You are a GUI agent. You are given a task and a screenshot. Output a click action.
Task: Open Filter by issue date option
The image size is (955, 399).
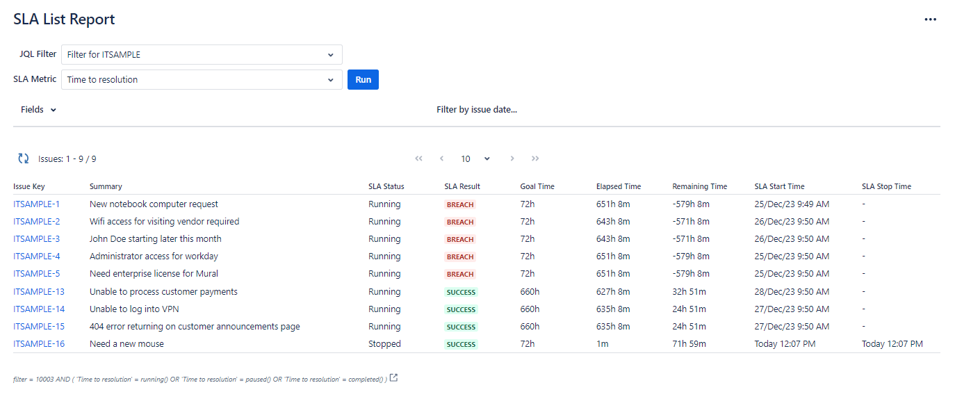476,110
